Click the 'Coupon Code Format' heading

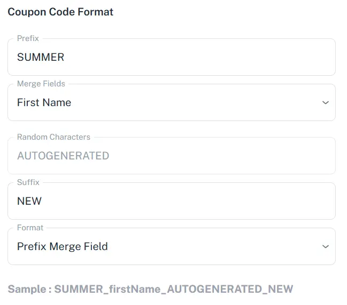click(x=60, y=12)
